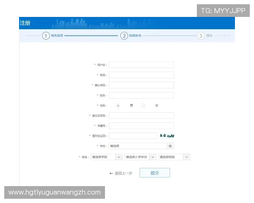This screenshot has height=203, width=254.
Task: Select the 女 gender radio button
Action: [144, 106]
